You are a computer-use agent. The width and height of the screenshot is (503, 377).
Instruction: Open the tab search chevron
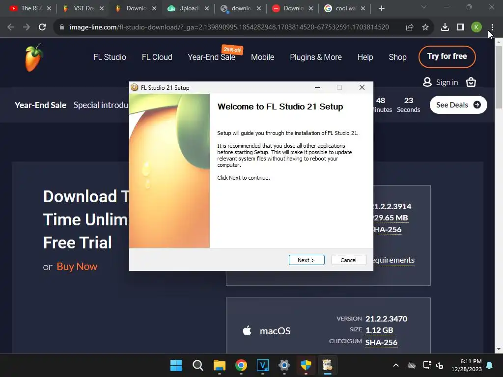[x=424, y=7]
